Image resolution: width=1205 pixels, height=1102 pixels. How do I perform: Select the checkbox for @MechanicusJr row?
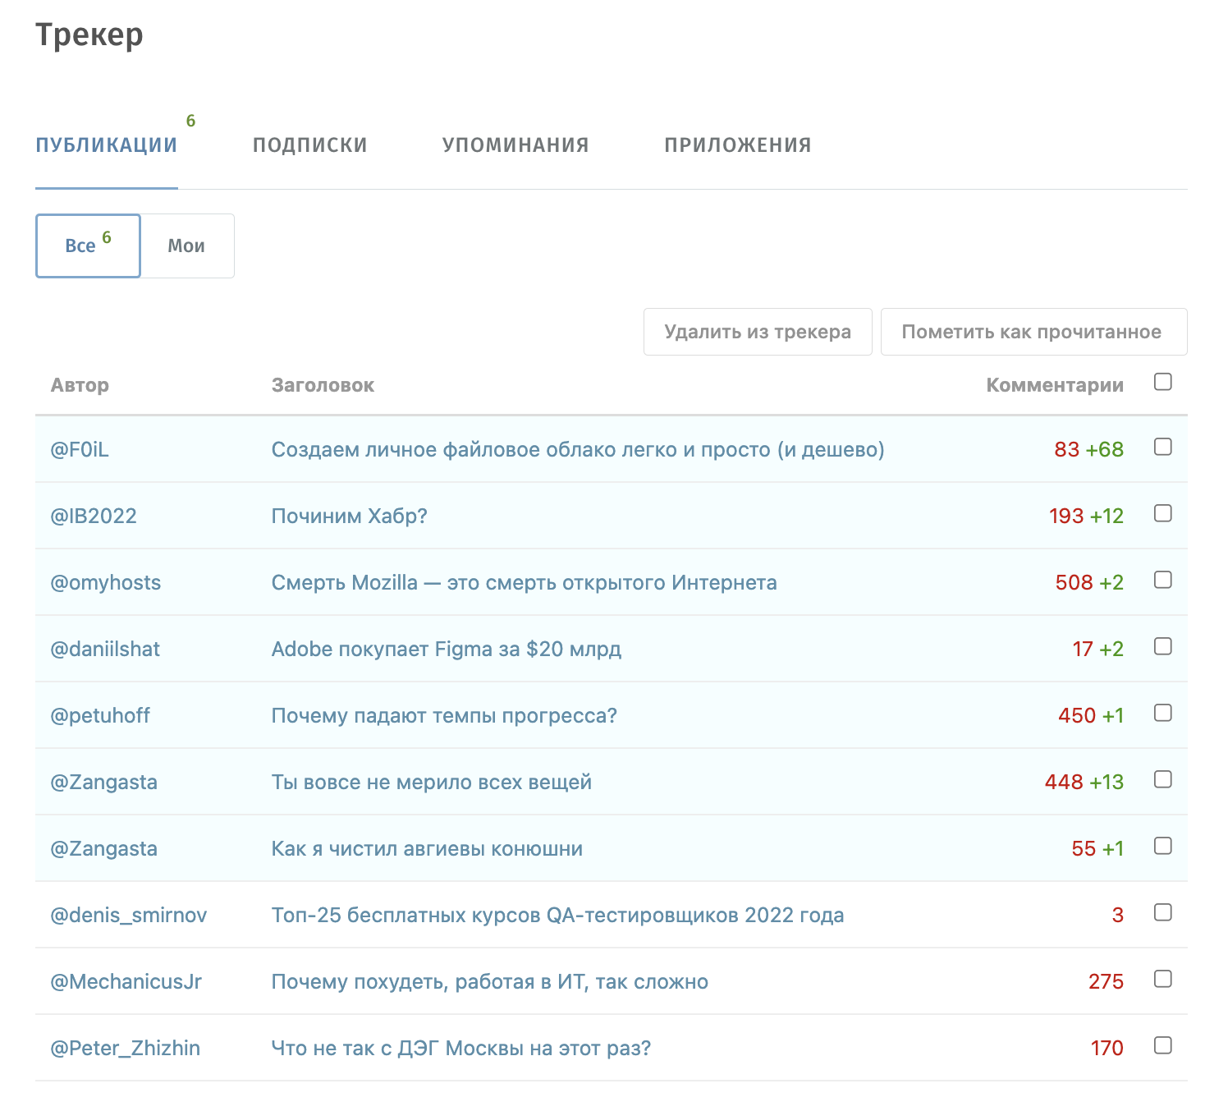1162,979
